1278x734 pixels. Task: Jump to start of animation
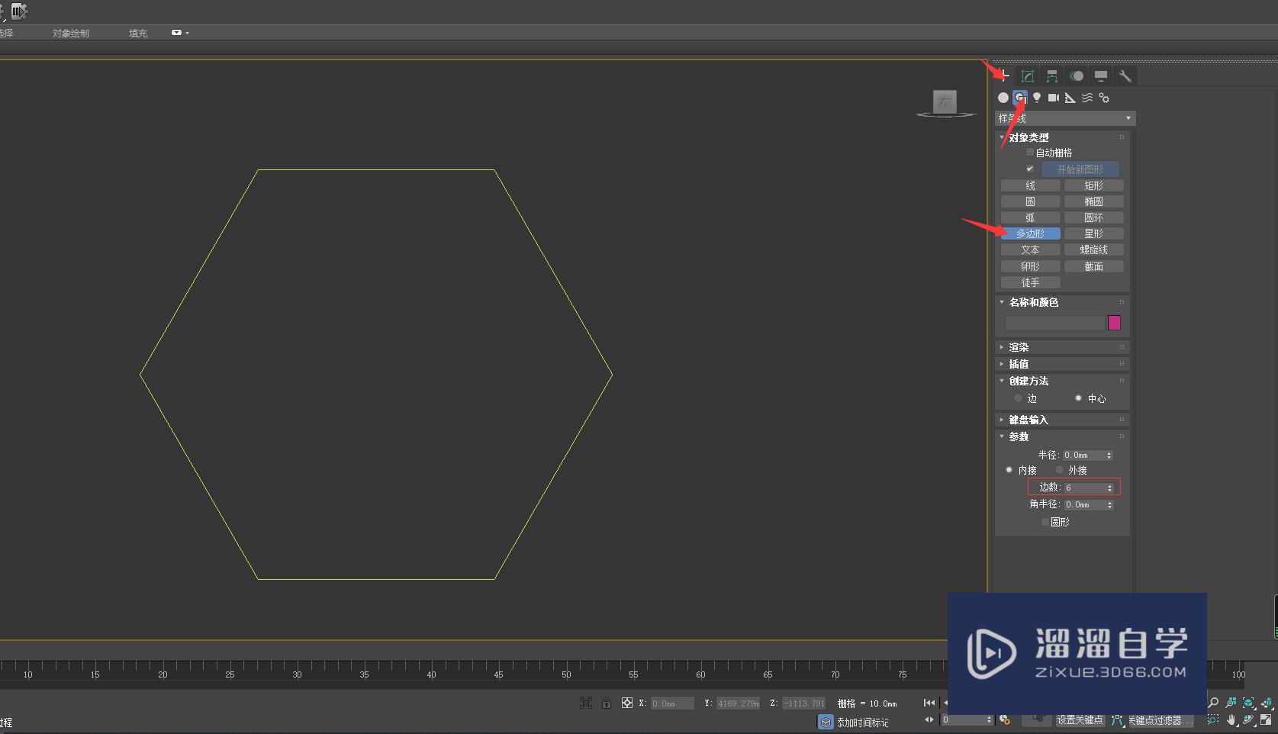(929, 703)
